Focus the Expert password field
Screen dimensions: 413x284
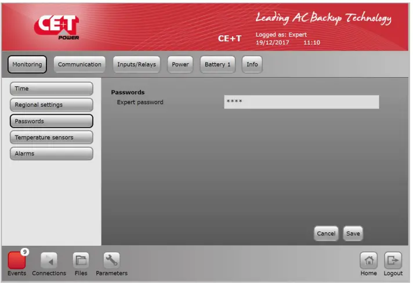(x=302, y=102)
